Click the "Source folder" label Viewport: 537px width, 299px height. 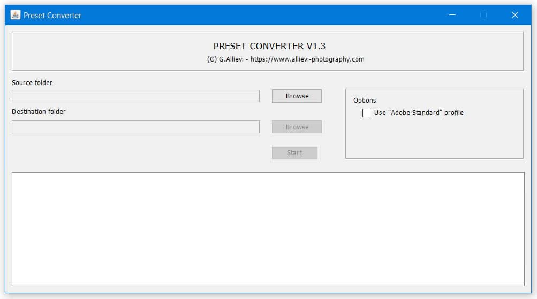tap(32, 83)
